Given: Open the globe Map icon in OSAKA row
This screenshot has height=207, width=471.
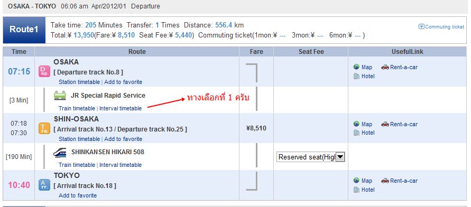Looking at the screenshot, I should pyautogui.click(x=357, y=67).
